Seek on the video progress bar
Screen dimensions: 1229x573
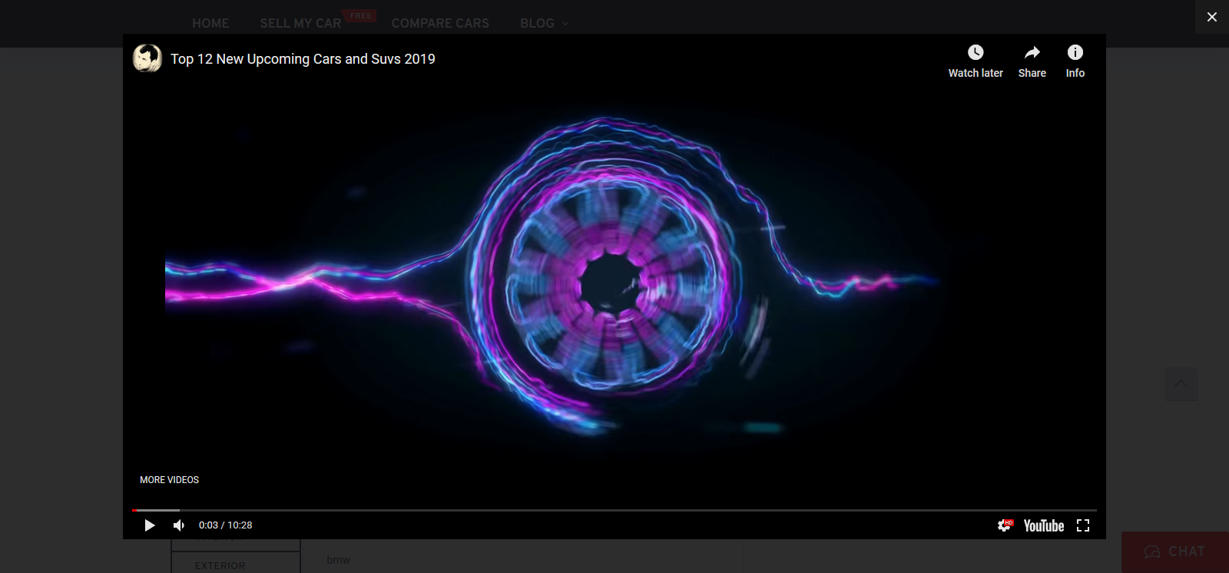point(614,510)
